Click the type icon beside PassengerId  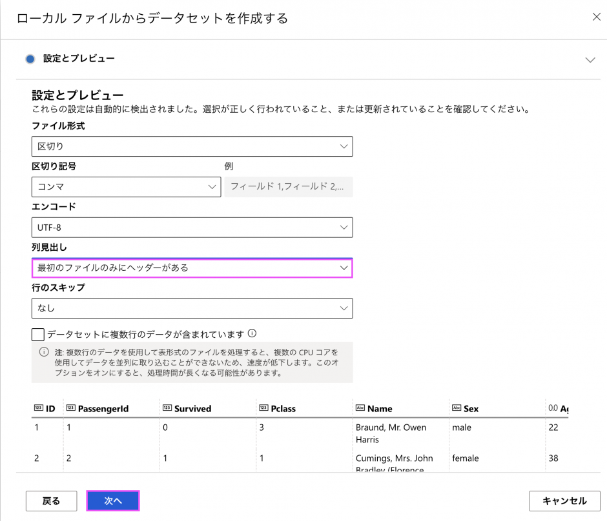(x=71, y=408)
